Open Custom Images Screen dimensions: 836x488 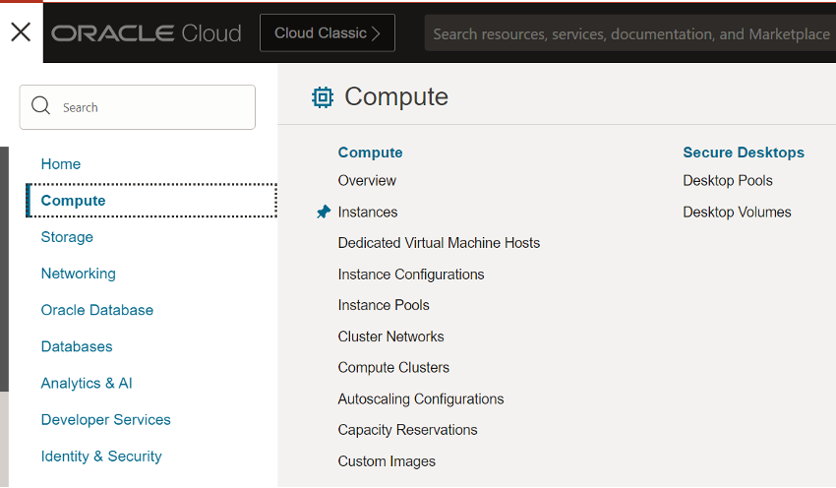(x=387, y=461)
